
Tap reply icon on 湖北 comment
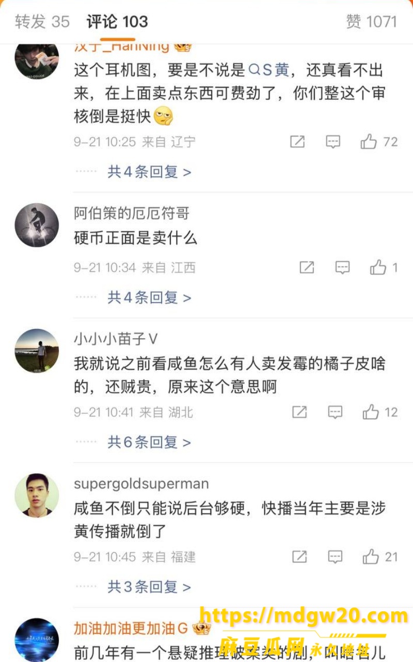click(x=336, y=412)
